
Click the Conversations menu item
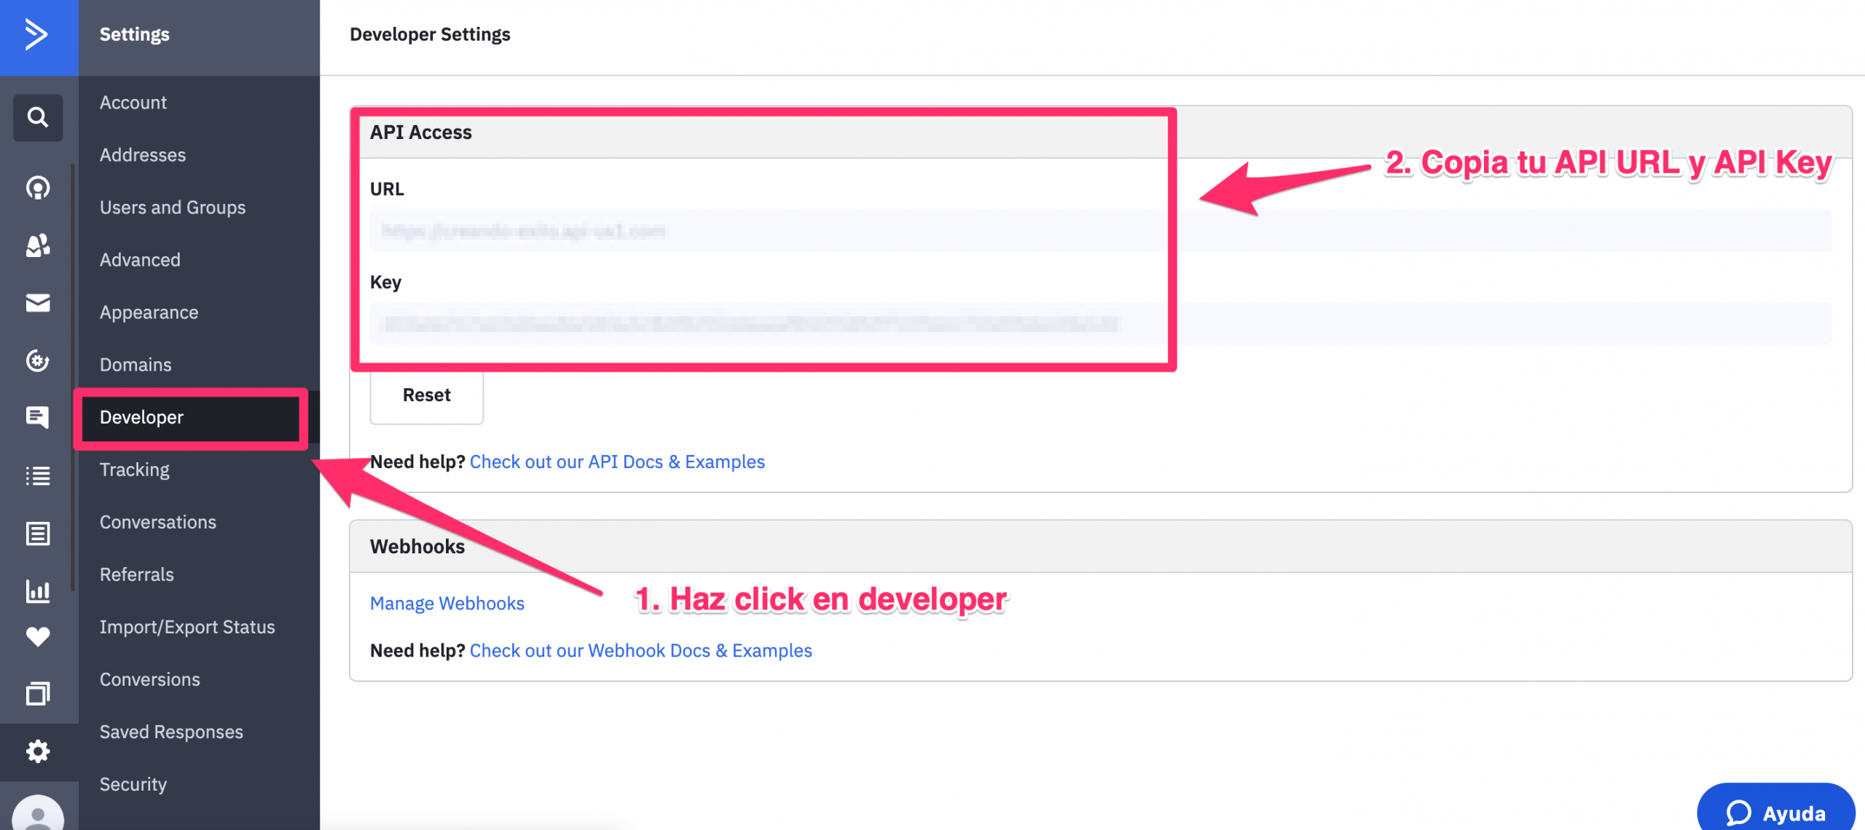158,521
